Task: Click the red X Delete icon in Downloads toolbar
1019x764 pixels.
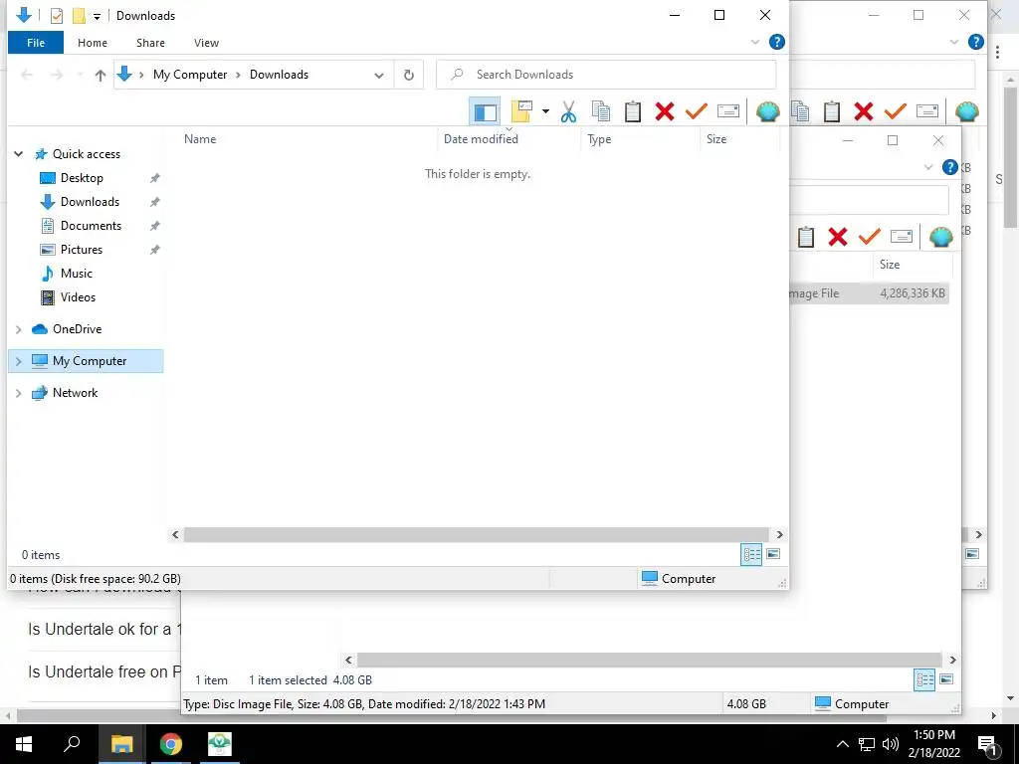Action: [664, 111]
